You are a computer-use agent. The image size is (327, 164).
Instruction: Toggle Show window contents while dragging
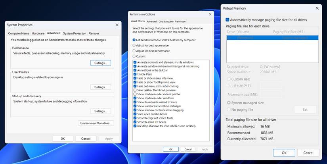pyautogui.click(x=135, y=110)
